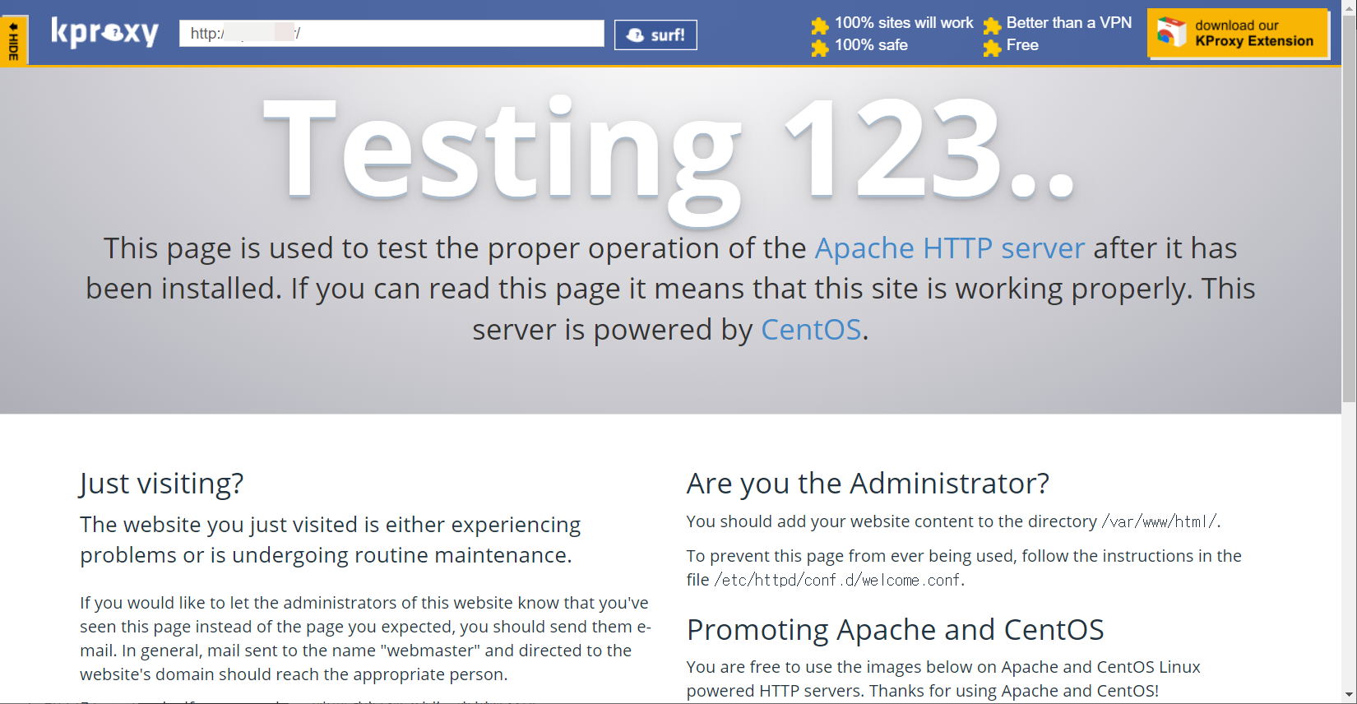
Task: Click the vertical scrollbar thumb
Action: pyautogui.click(x=1349, y=209)
